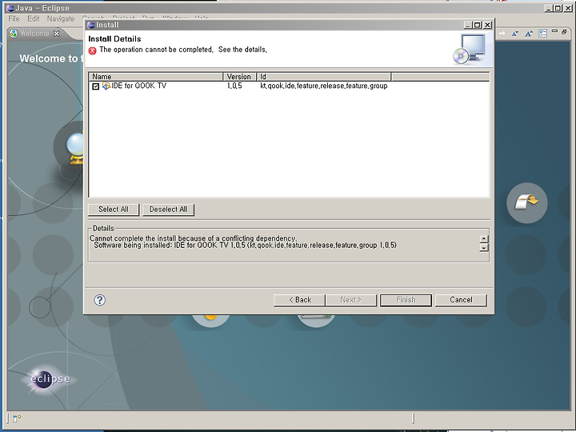
Task: Restore the Welcome view
Action: pyautogui.click(x=564, y=32)
